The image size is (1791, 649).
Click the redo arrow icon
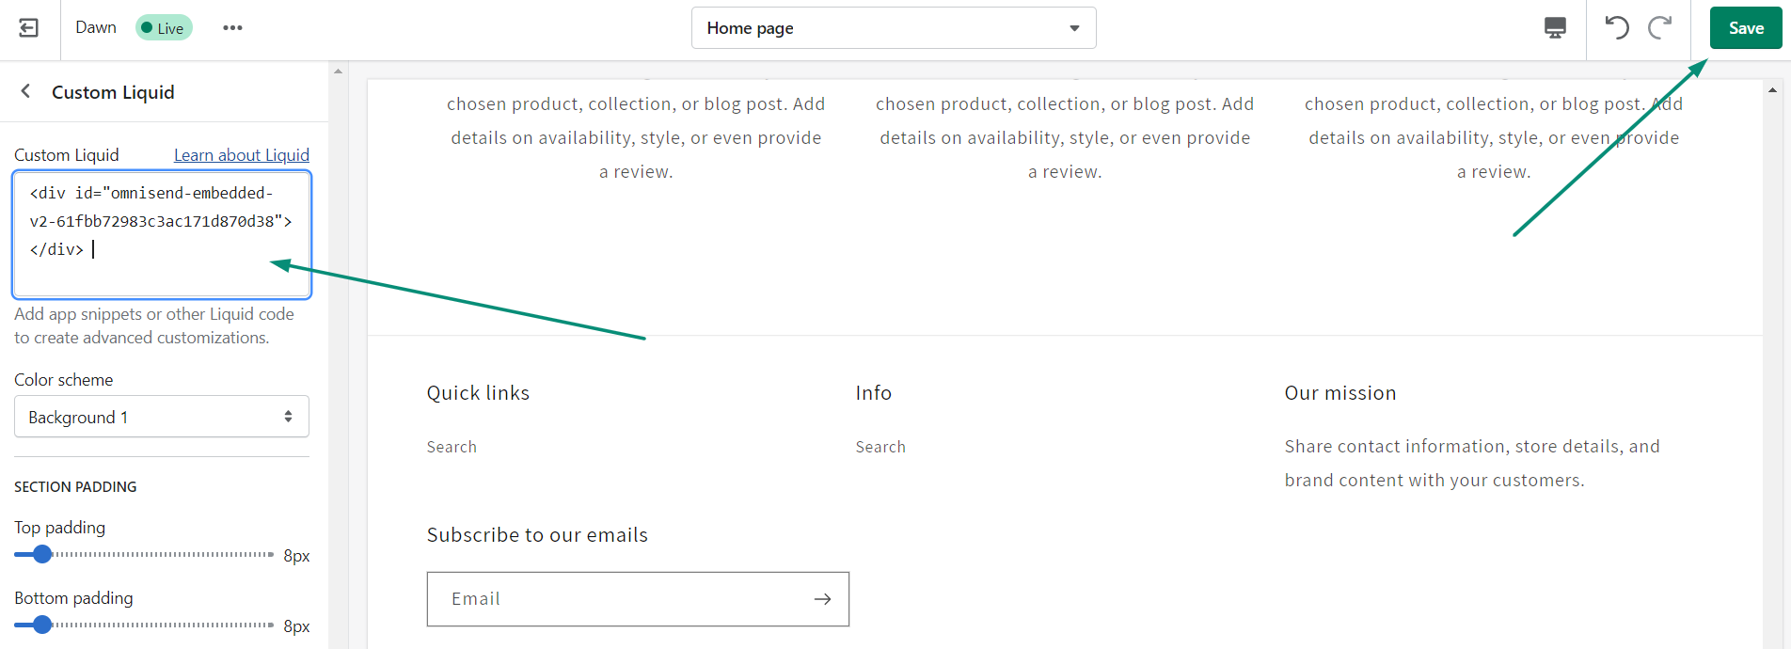click(x=1661, y=27)
